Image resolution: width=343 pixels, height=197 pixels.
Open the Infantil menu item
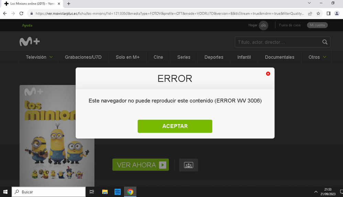click(244, 57)
